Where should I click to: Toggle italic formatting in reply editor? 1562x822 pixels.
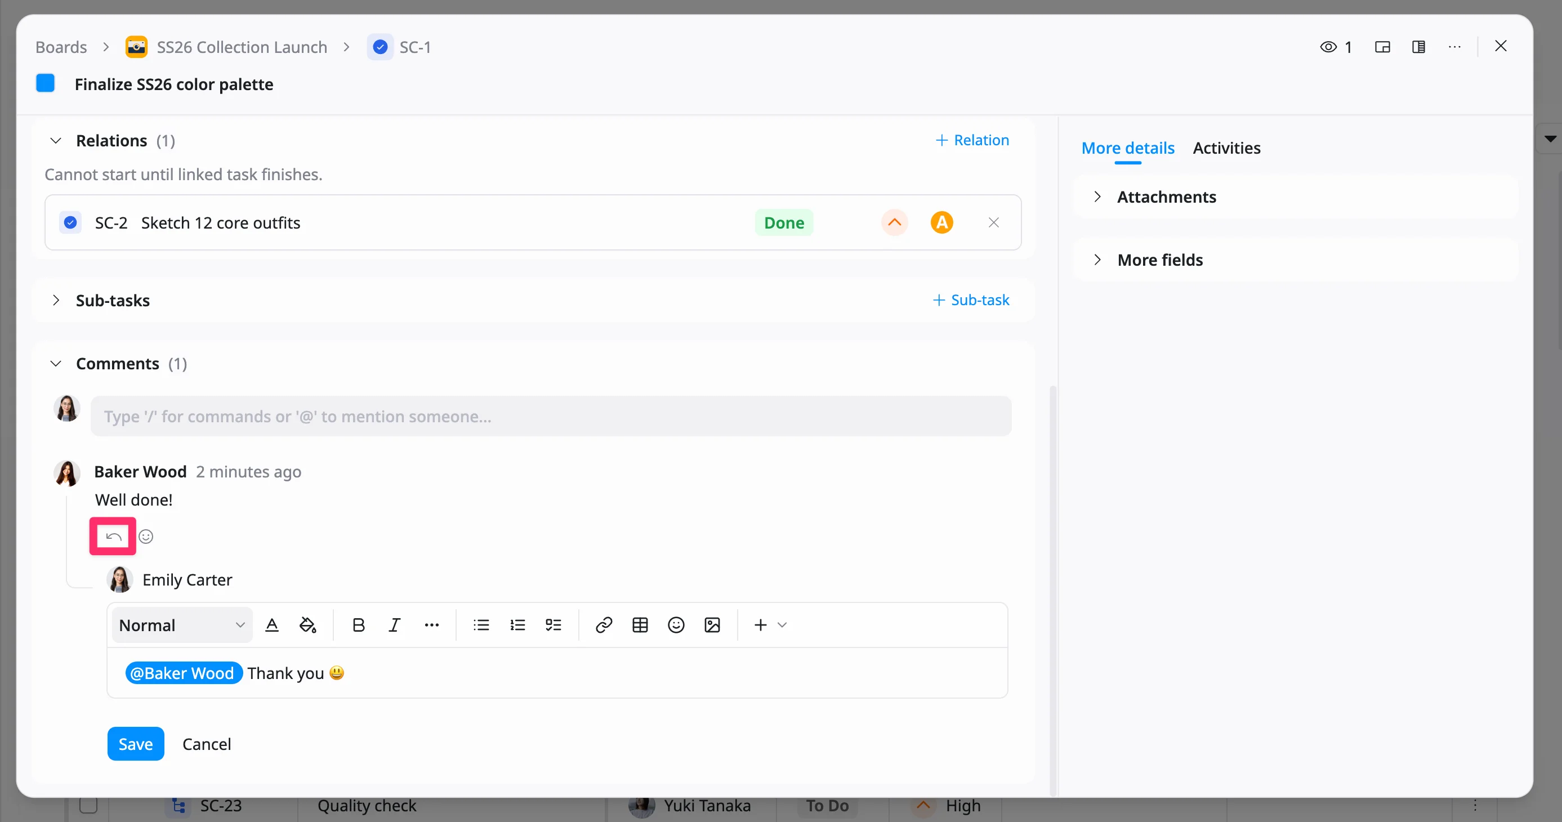coord(395,625)
